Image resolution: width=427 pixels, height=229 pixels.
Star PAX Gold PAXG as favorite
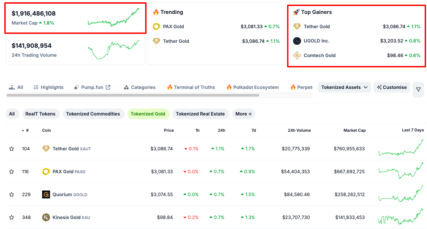[12, 172]
